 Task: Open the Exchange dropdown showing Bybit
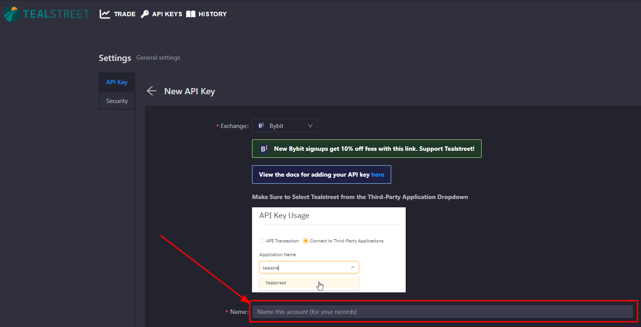285,126
